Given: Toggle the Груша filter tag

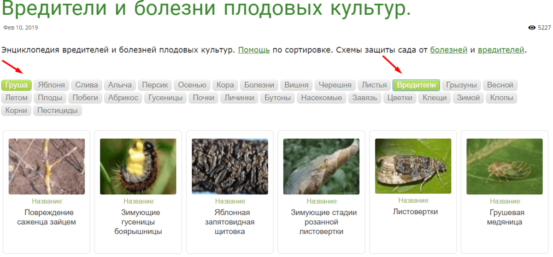Looking at the screenshot, I should [17, 85].
